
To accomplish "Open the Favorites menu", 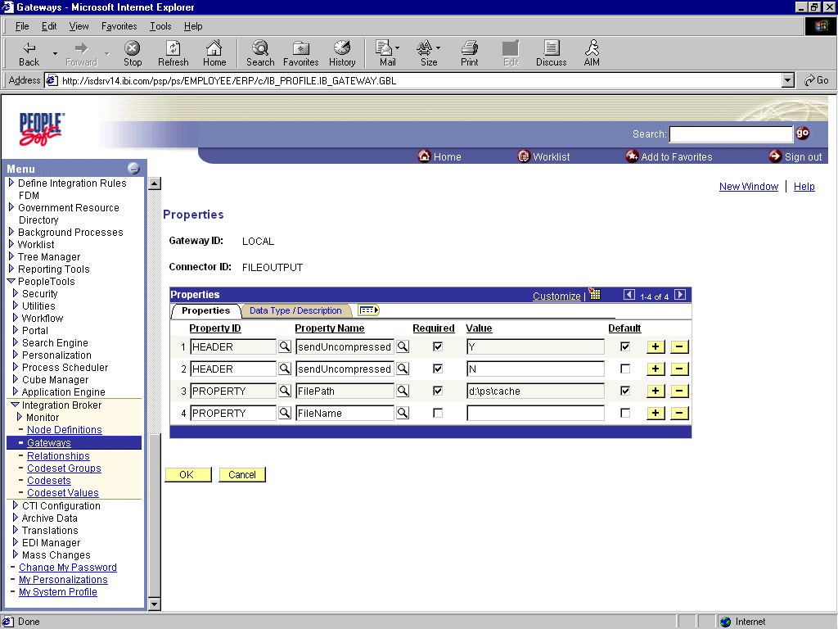I will click(x=119, y=25).
